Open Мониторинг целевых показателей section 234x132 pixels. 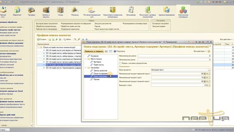tap(148, 12)
